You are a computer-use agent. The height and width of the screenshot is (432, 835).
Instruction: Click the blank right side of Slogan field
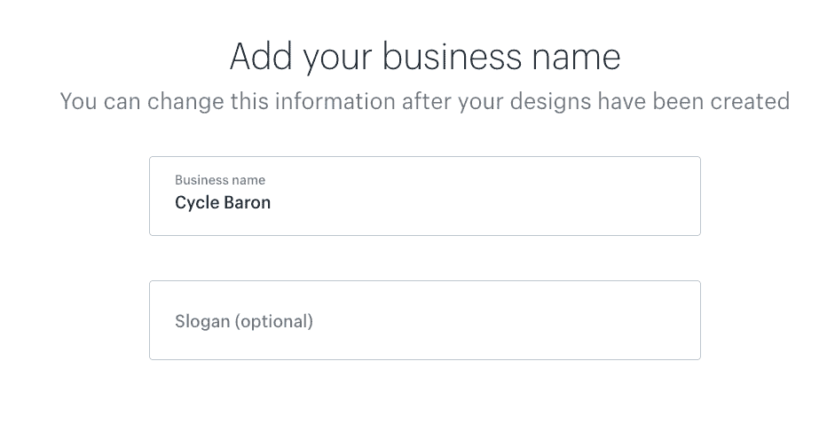pyautogui.click(x=577, y=320)
